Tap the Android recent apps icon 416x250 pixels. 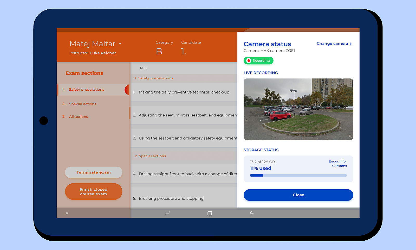click(x=167, y=213)
